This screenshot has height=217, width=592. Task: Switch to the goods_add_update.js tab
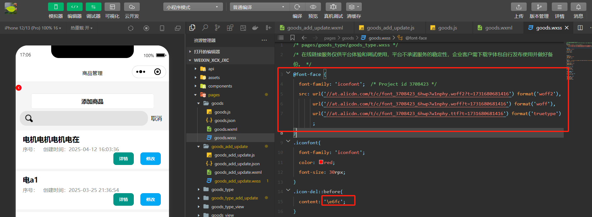click(x=390, y=28)
